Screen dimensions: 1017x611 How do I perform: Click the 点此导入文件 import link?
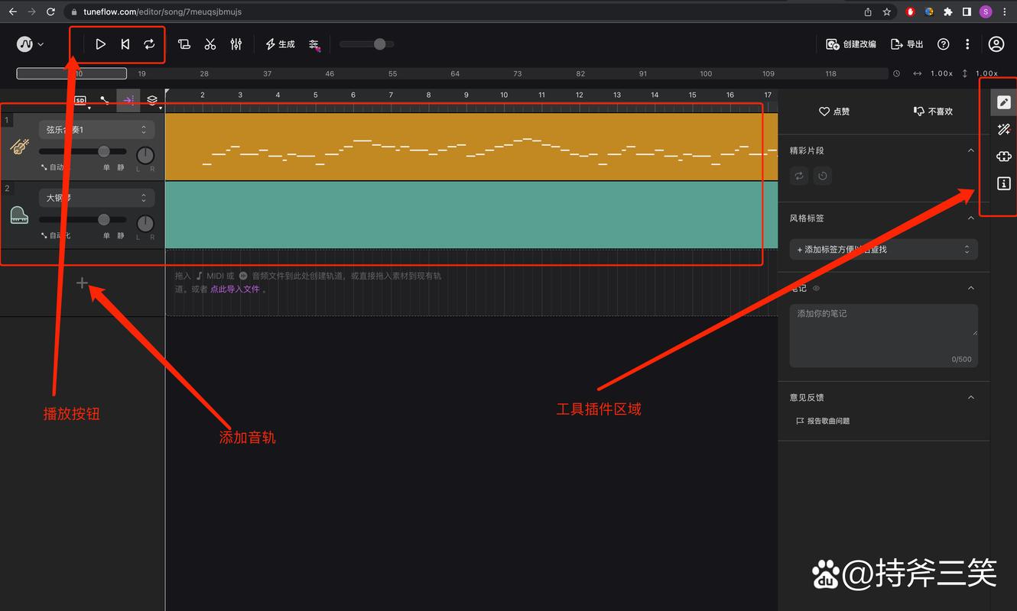[x=236, y=289]
